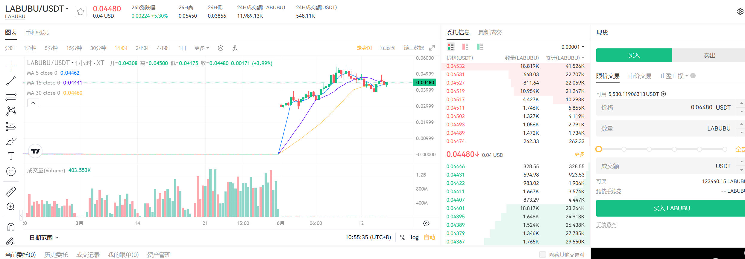Viewport: 745px width, 259px height.
Task: Select the text annotation tool
Action: click(11, 156)
